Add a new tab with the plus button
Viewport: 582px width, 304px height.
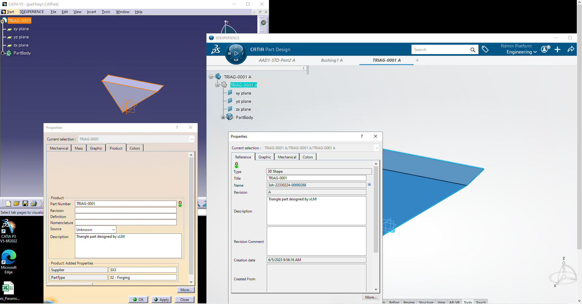(x=417, y=60)
